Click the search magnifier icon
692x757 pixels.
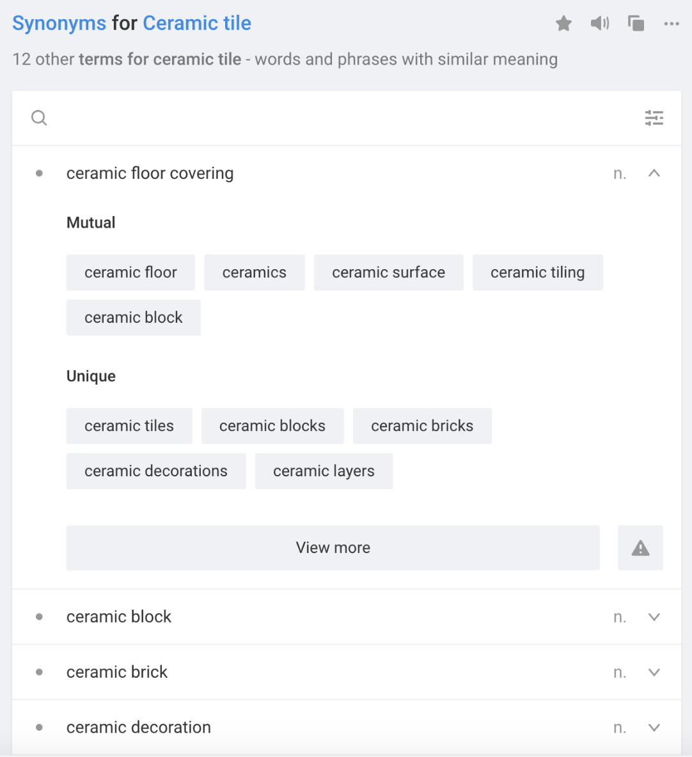click(x=39, y=118)
